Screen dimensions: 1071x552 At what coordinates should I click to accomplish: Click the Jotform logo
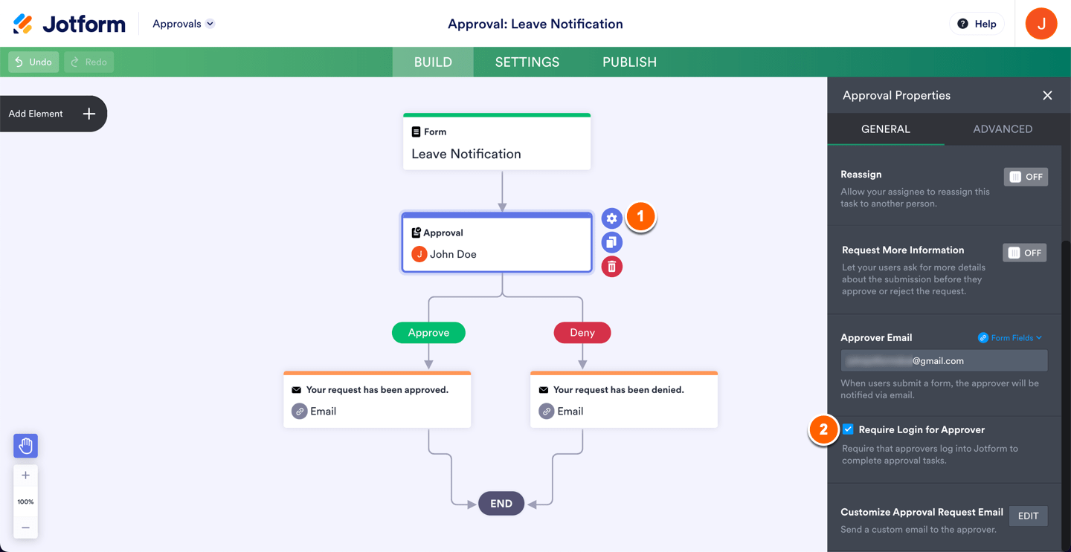tap(69, 24)
